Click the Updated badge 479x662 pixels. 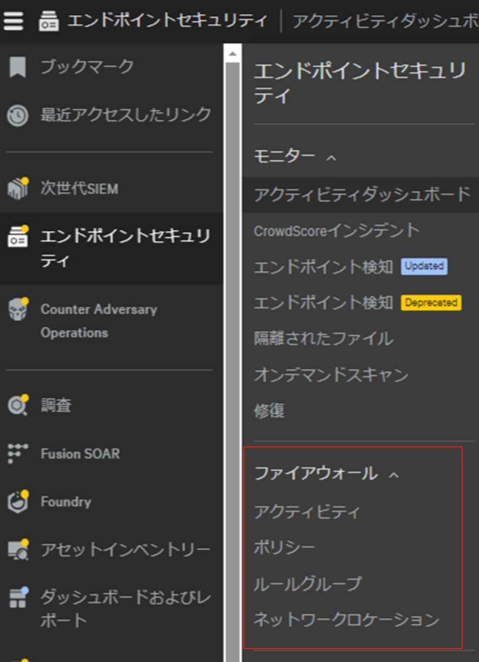click(x=424, y=266)
